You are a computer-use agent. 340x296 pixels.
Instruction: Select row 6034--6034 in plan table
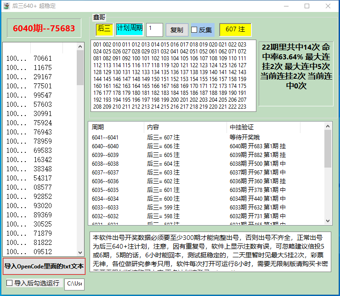coord(206,198)
